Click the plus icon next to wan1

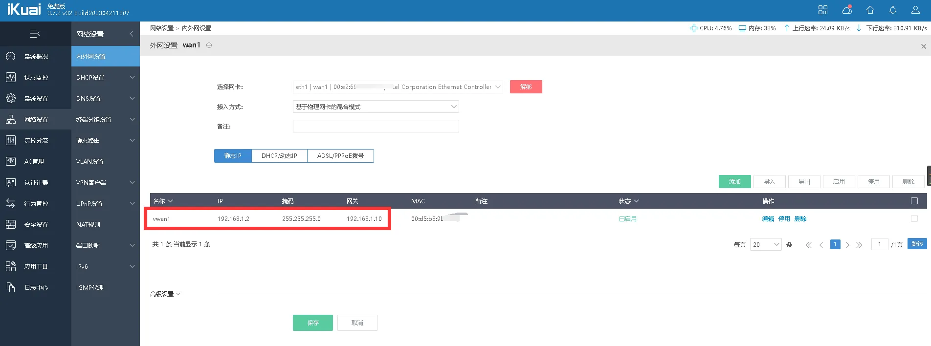click(x=209, y=45)
